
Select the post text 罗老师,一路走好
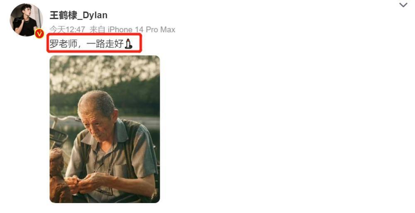(87, 44)
